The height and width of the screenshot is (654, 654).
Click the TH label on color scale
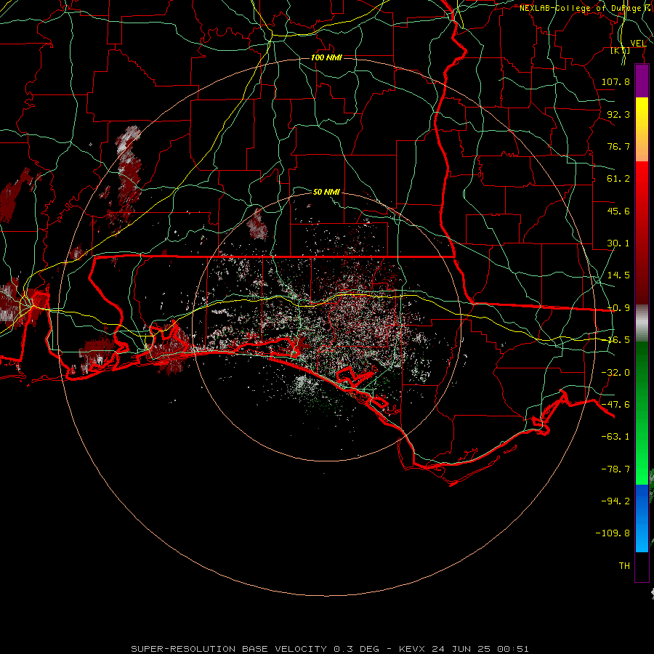(624, 566)
